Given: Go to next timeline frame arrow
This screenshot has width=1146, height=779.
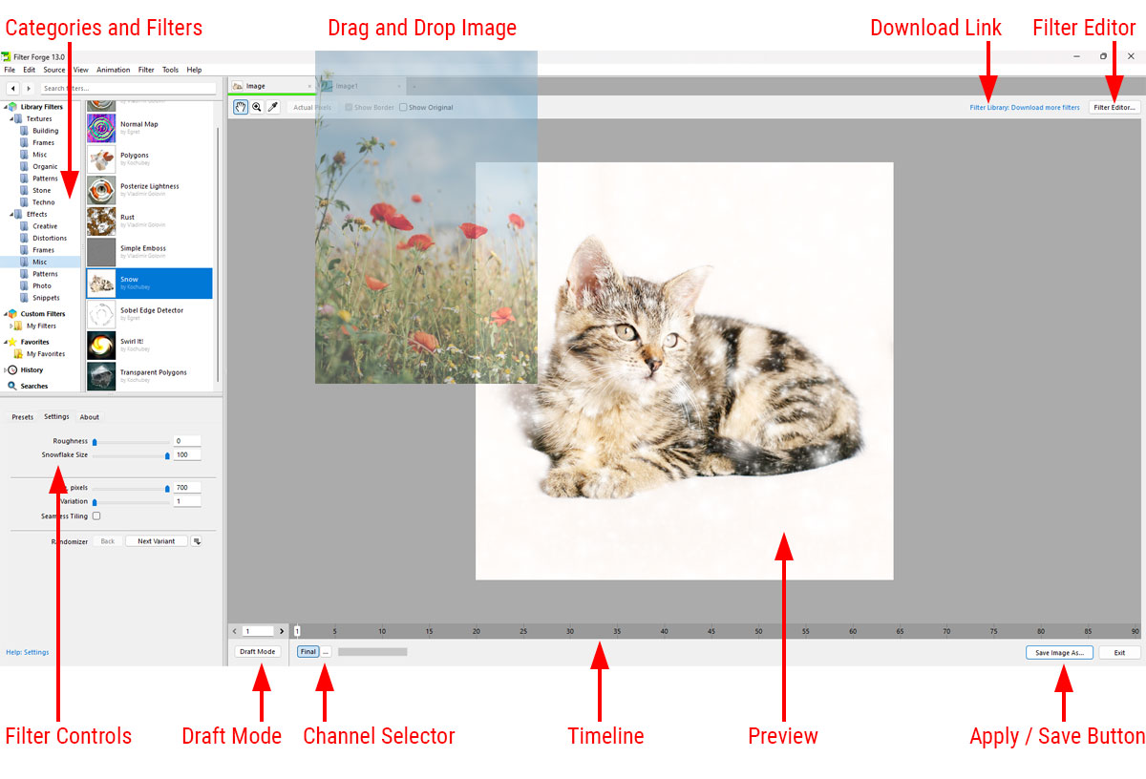Looking at the screenshot, I should pyautogui.click(x=281, y=631).
